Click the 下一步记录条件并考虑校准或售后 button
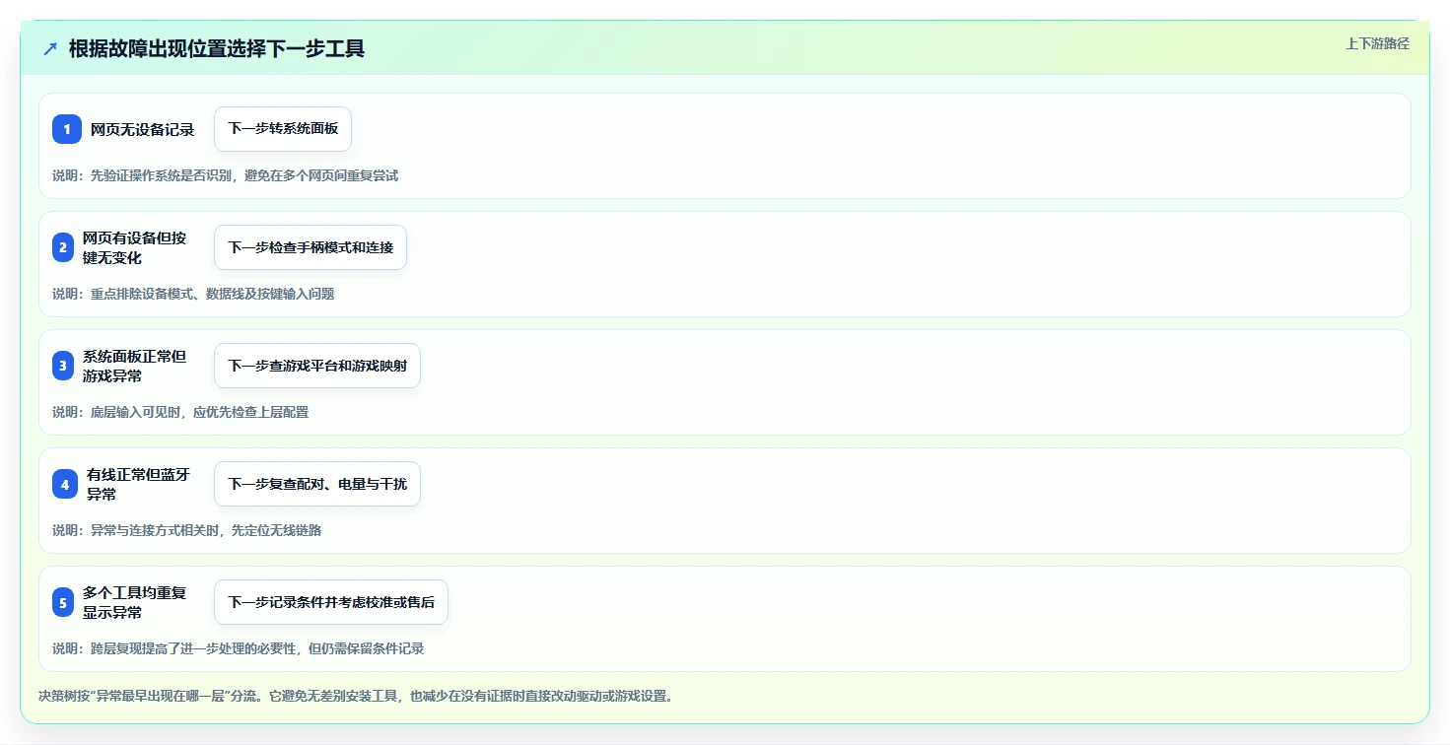The width and height of the screenshot is (1450, 745). (331, 602)
